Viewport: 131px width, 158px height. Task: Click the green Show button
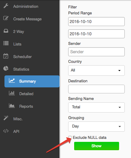[x=97, y=146]
